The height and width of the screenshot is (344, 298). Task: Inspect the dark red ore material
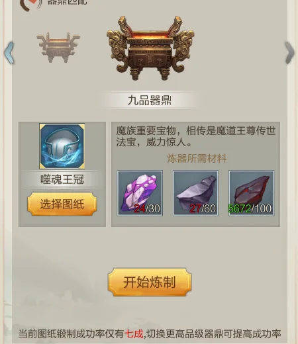tap(251, 193)
